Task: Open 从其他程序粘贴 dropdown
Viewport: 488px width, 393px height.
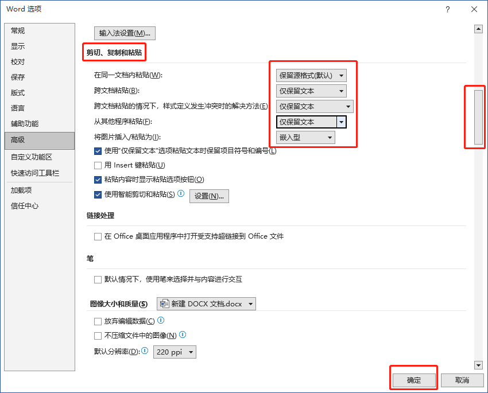Action: click(x=311, y=122)
